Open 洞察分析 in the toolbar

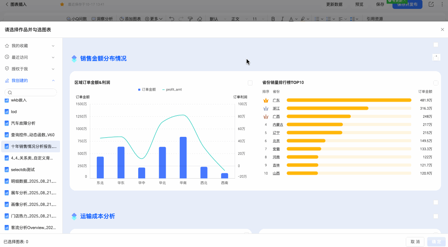(102, 19)
